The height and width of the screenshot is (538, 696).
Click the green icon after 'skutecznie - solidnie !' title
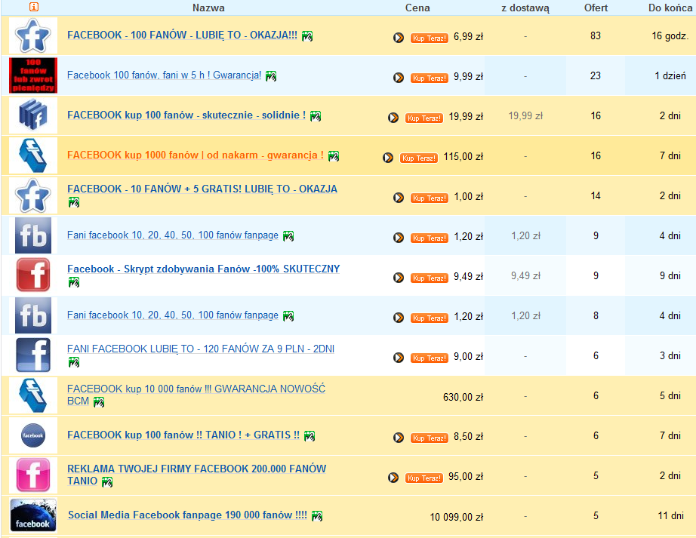click(316, 116)
